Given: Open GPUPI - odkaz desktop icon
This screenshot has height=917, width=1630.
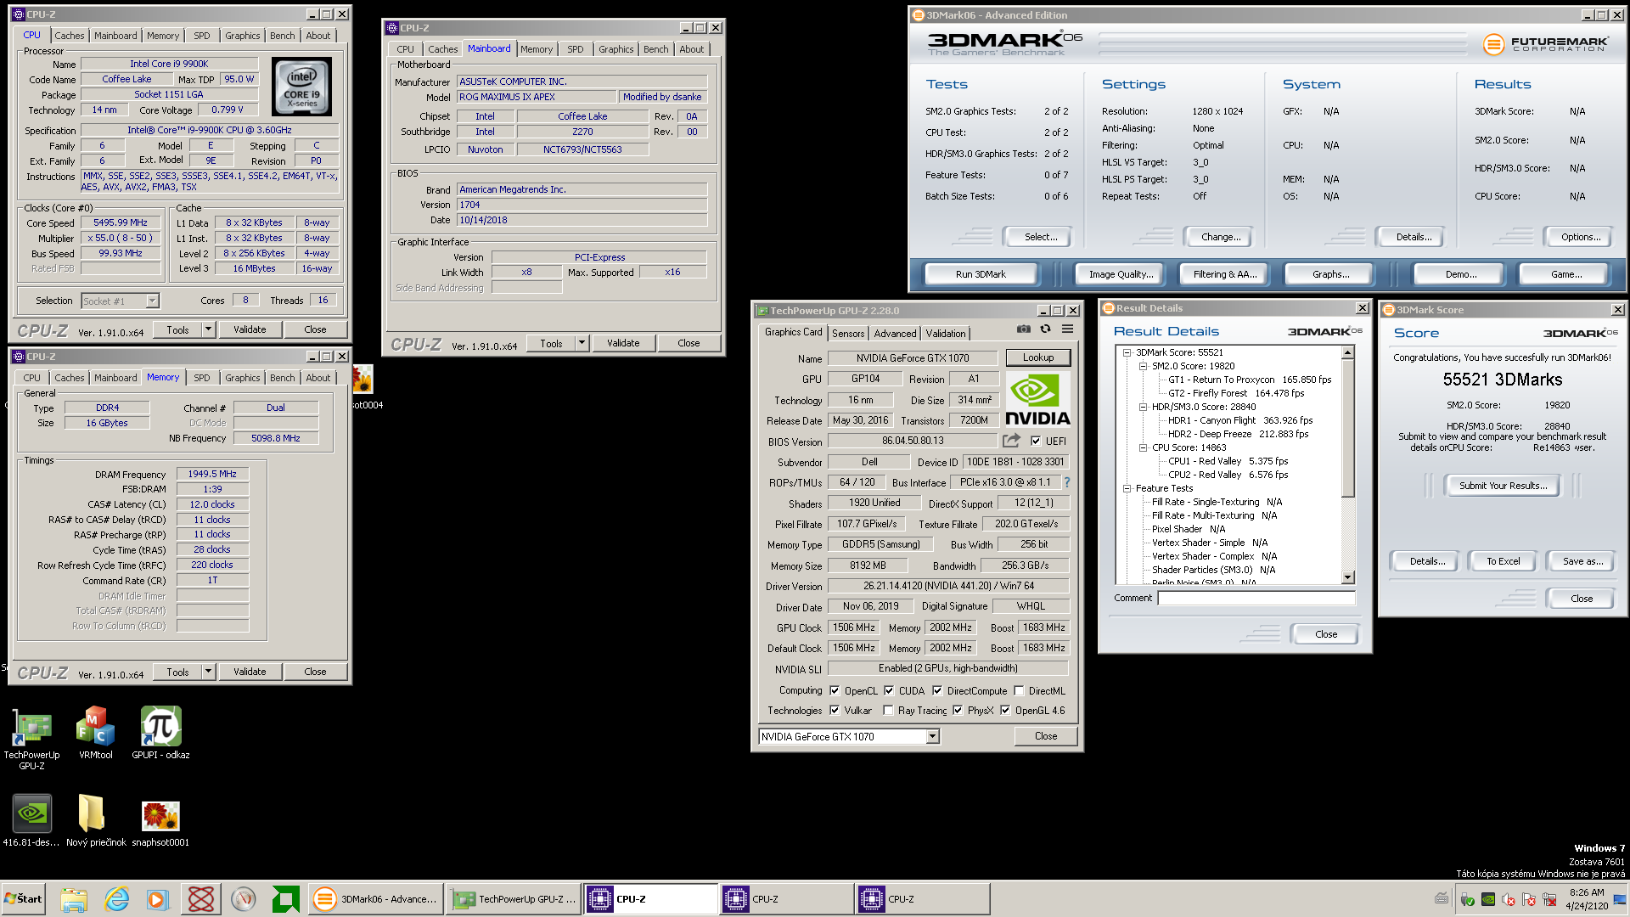Looking at the screenshot, I should (160, 734).
